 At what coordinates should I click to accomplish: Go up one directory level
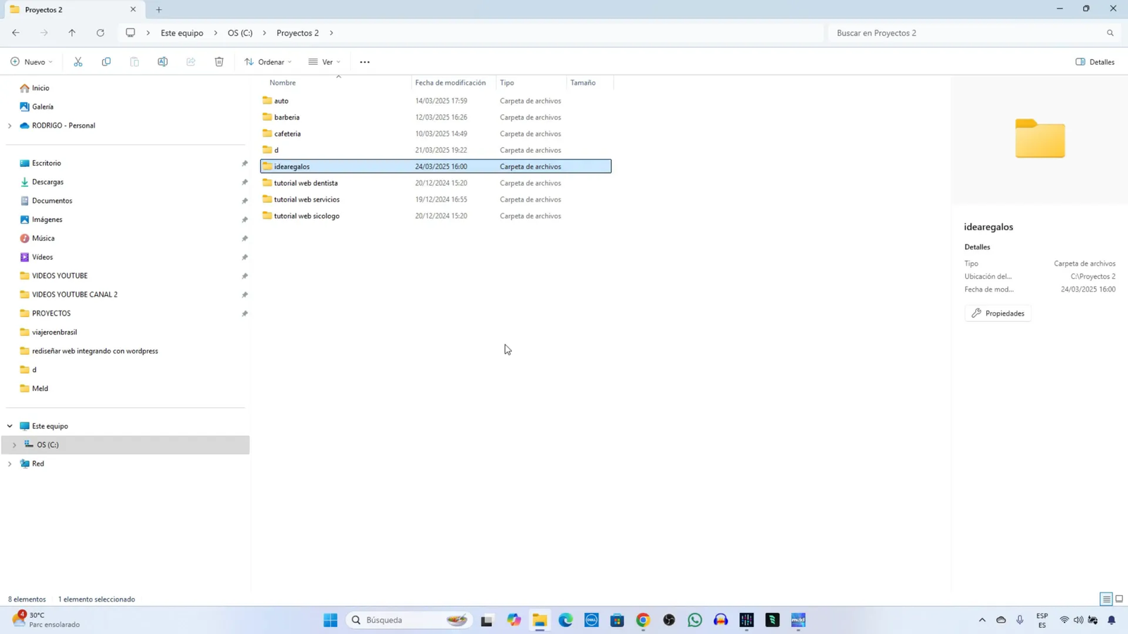[x=72, y=33]
